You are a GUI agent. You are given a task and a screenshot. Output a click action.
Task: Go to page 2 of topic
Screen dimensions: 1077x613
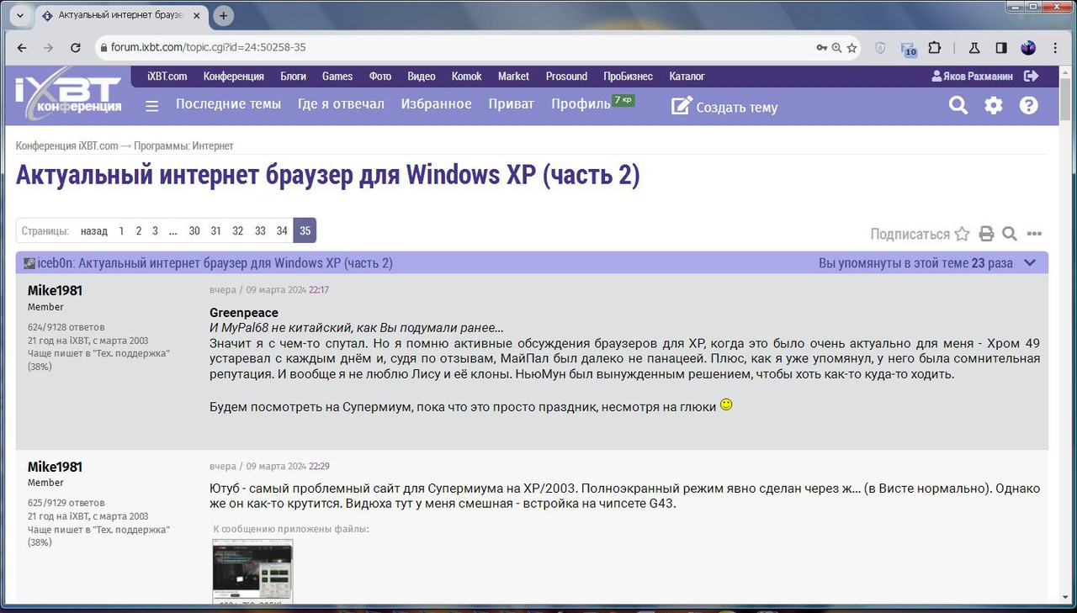(139, 230)
